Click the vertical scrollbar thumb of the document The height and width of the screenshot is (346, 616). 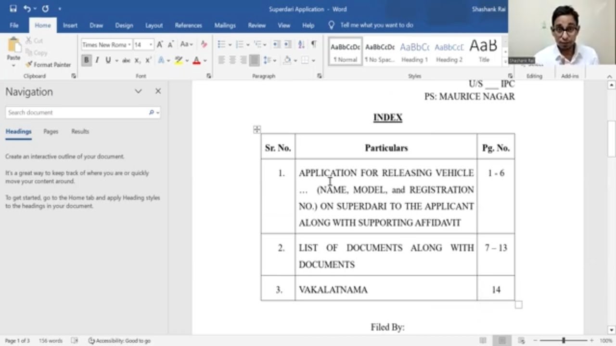click(612, 139)
